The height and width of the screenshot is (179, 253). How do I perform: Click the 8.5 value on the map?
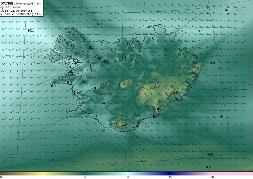pos(181,31)
